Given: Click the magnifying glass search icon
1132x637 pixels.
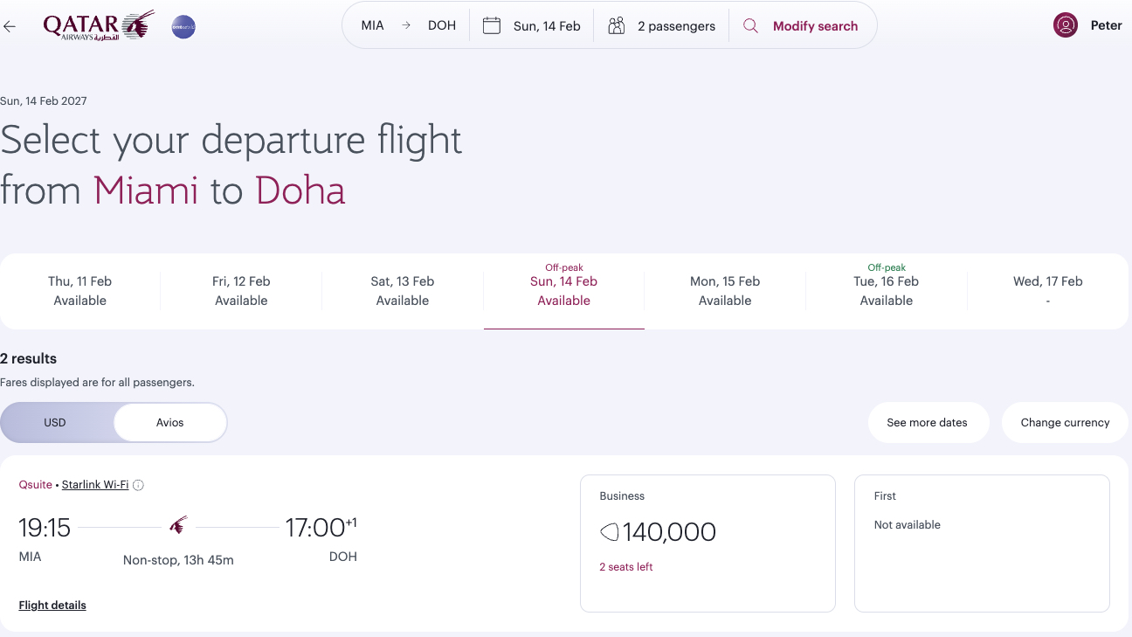Looking at the screenshot, I should (750, 25).
